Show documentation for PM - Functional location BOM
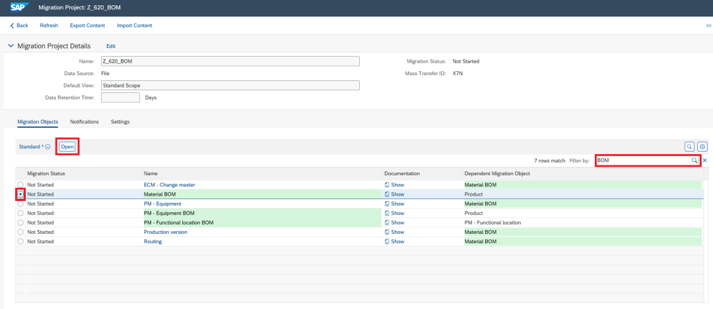Image resolution: width=713 pixels, height=309 pixels. point(394,223)
